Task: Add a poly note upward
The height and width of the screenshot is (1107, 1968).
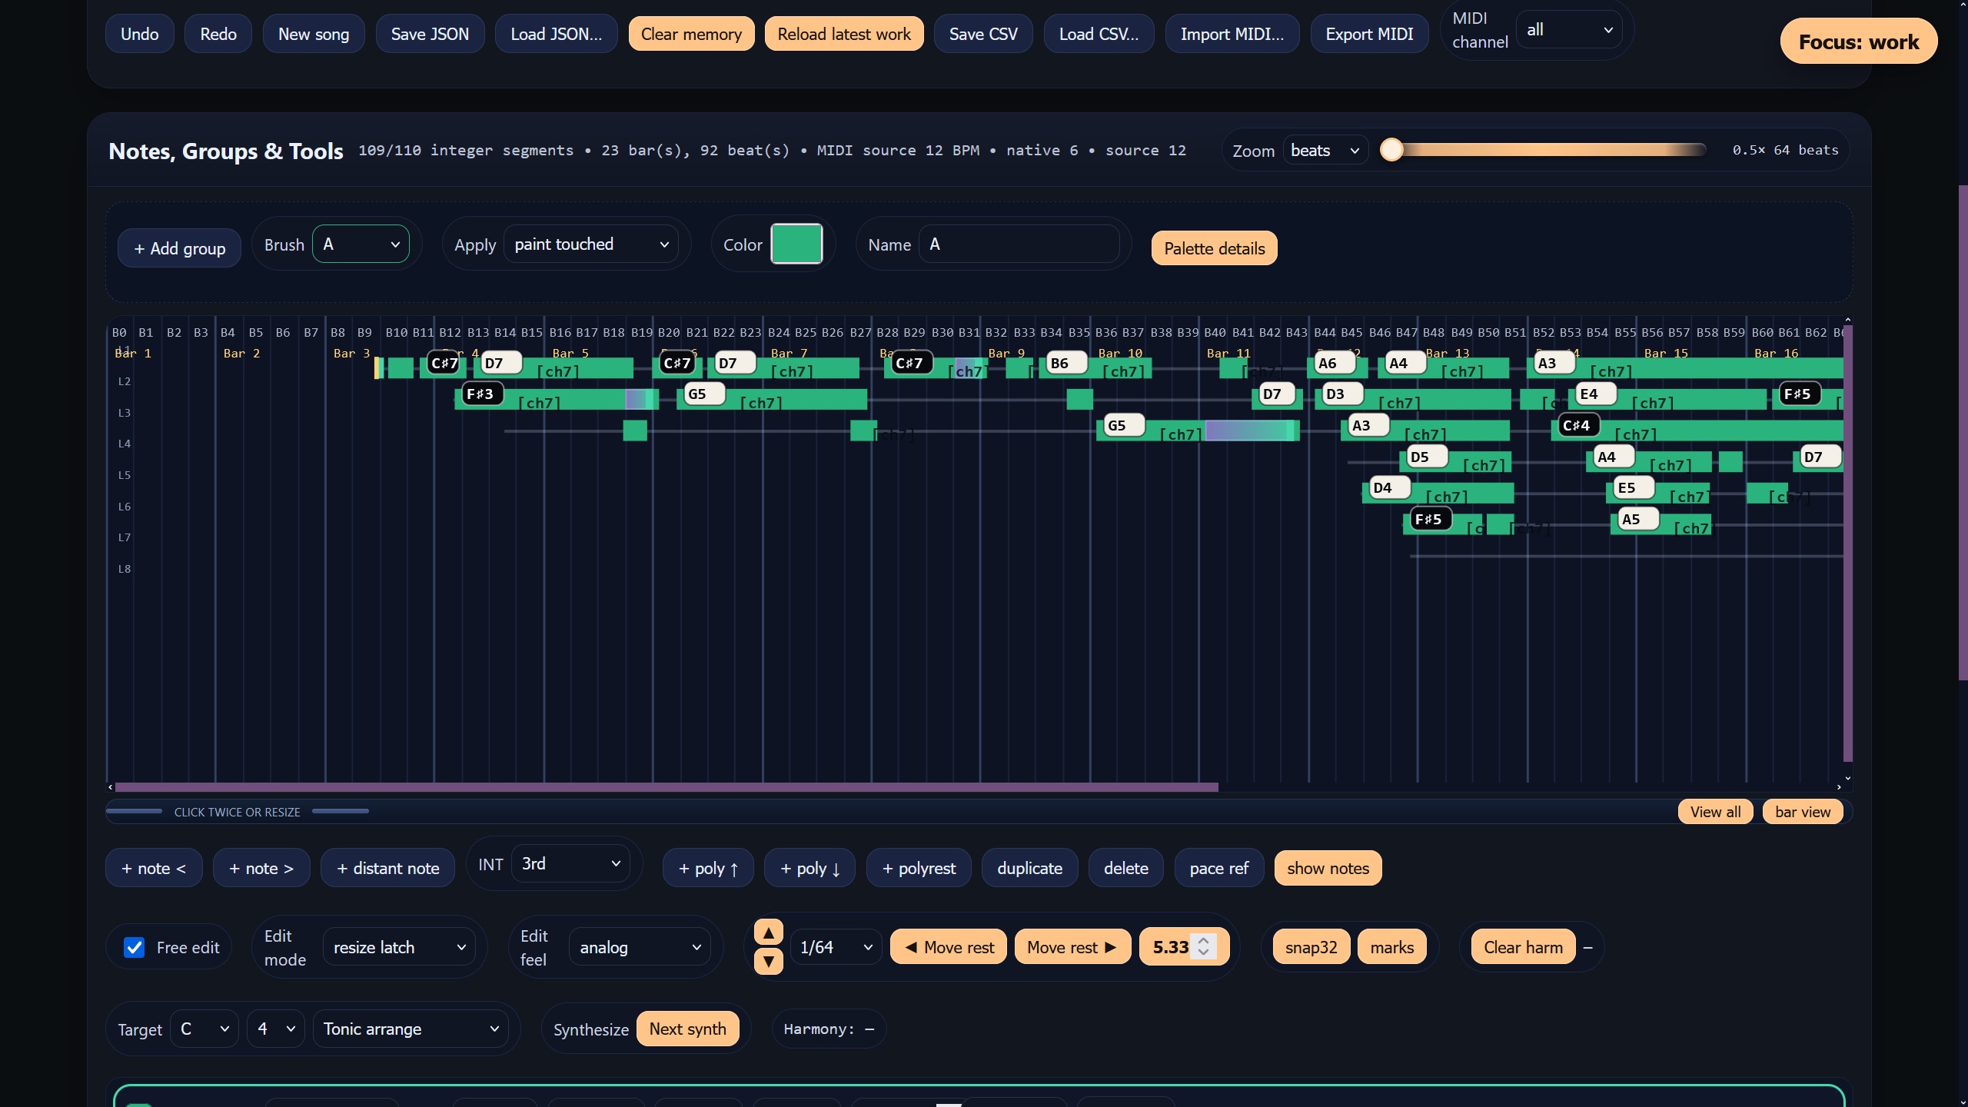Action: point(708,868)
